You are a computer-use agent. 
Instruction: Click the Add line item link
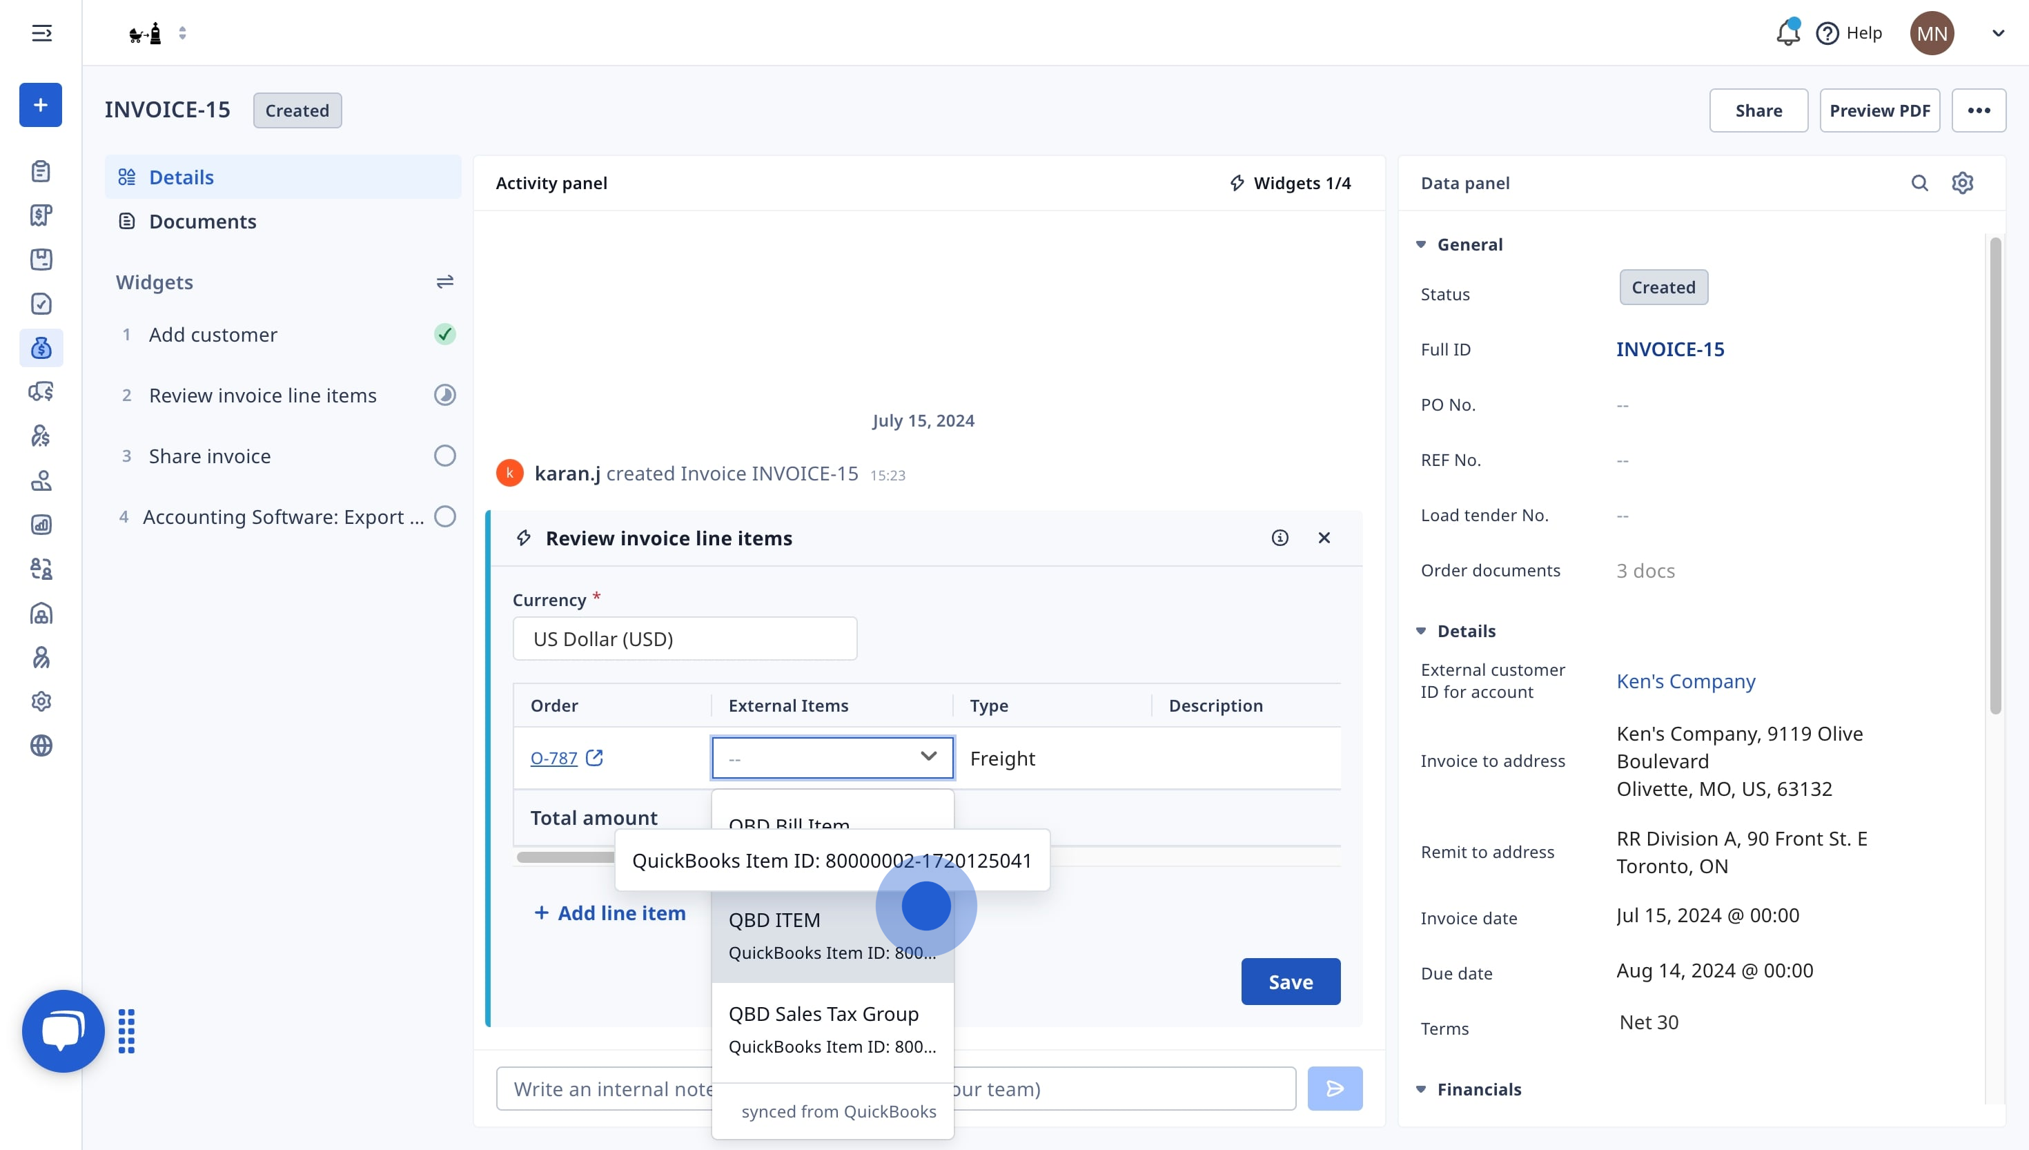coord(609,913)
